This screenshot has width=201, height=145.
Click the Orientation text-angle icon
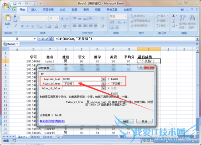(91, 19)
